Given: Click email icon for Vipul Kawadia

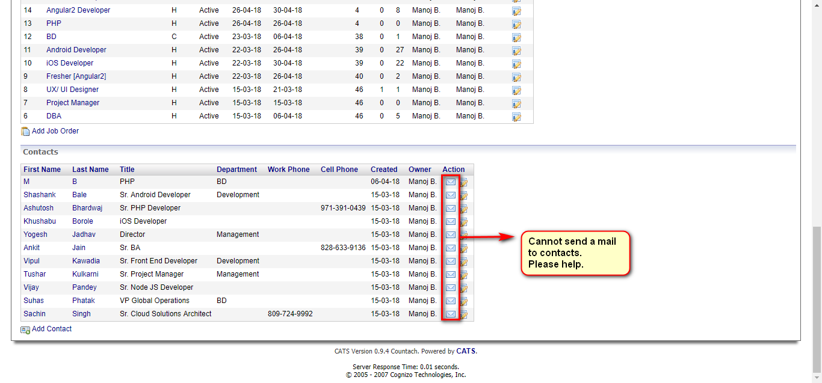Looking at the screenshot, I should pos(450,261).
